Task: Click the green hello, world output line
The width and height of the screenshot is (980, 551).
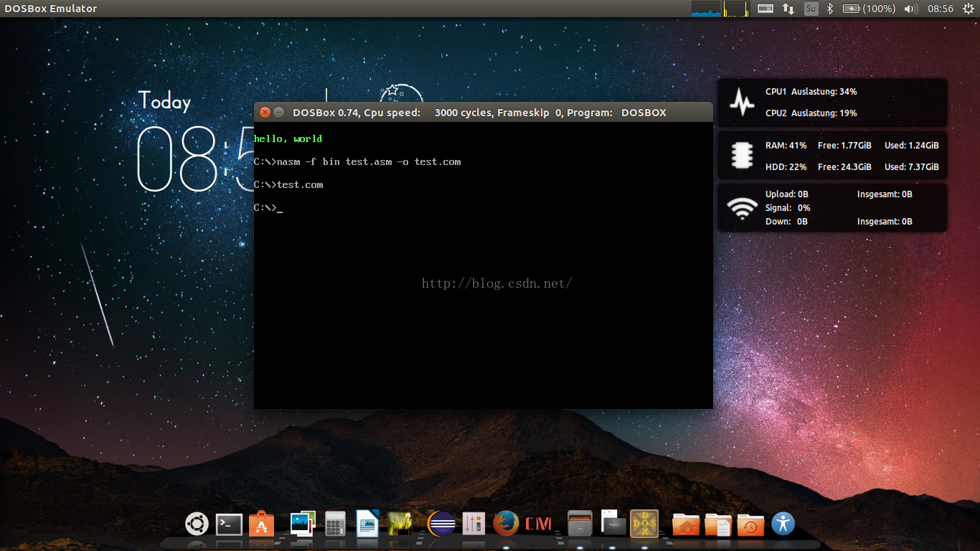Action: [x=288, y=138]
